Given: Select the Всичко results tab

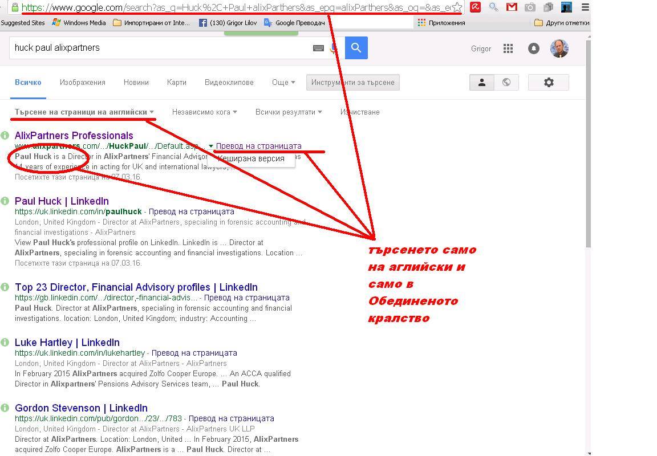Looking at the screenshot, I should (28, 83).
